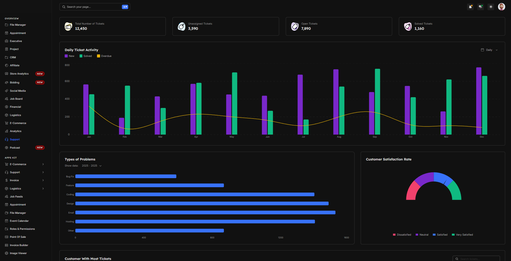Image resolution: width=511 pixels, height=261 pixels.
Task: Click the Unassigned Tickets tag icon
Action: point(182,27)
